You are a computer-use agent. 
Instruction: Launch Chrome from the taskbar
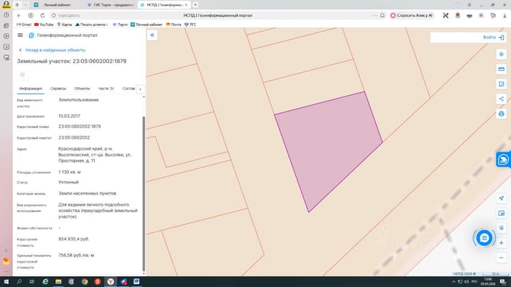point(84,282)
